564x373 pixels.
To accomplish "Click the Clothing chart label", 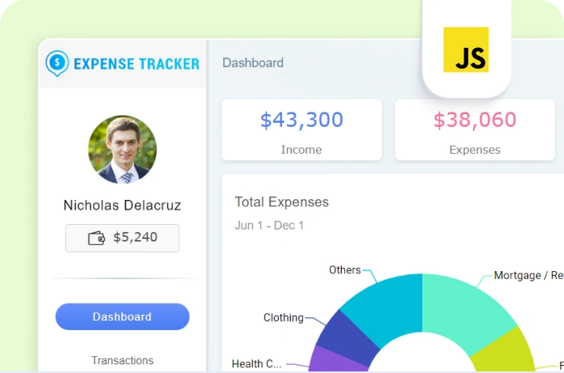I will (x=284, y=318).
